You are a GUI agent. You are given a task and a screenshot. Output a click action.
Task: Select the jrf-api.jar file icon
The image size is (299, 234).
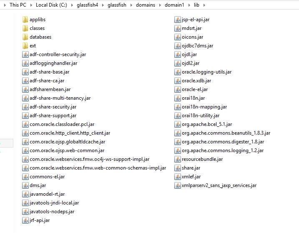pyautogui.click(x=25, y=220)
